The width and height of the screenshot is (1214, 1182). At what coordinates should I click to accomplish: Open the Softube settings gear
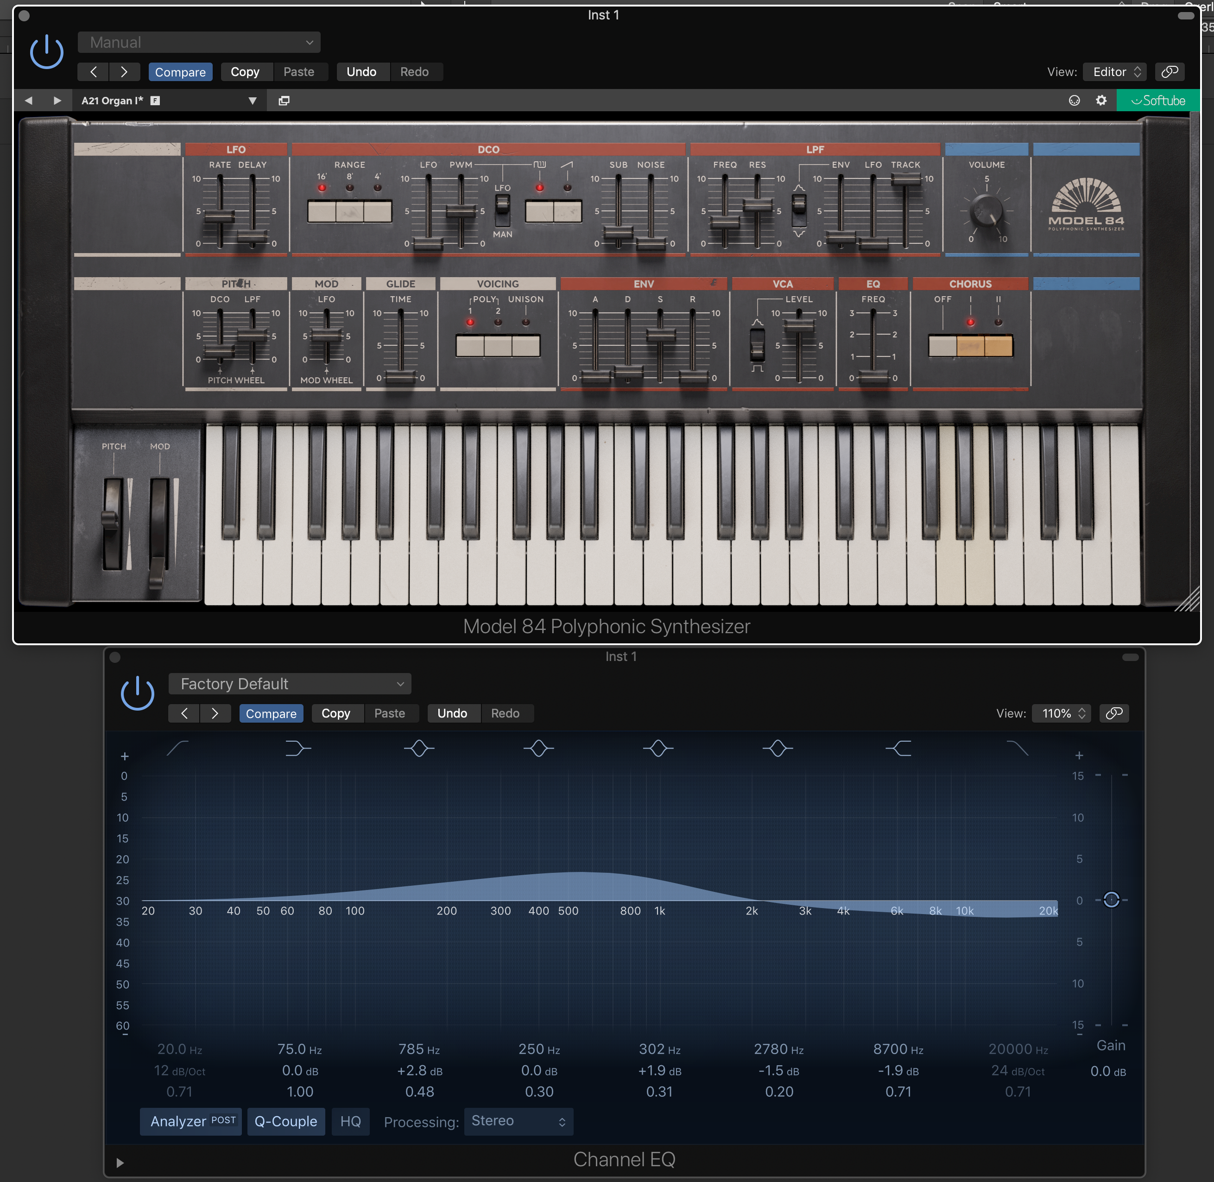click(1101, 101)
